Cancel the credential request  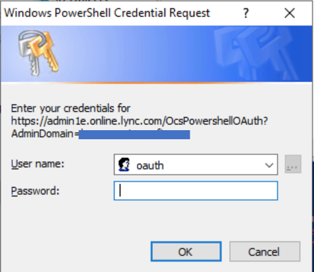[265, 251]
